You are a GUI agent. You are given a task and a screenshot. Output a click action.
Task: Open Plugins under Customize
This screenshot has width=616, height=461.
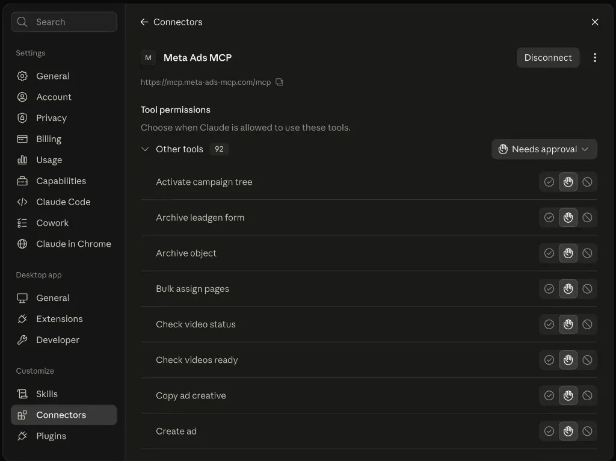click(x=64, y=436)
